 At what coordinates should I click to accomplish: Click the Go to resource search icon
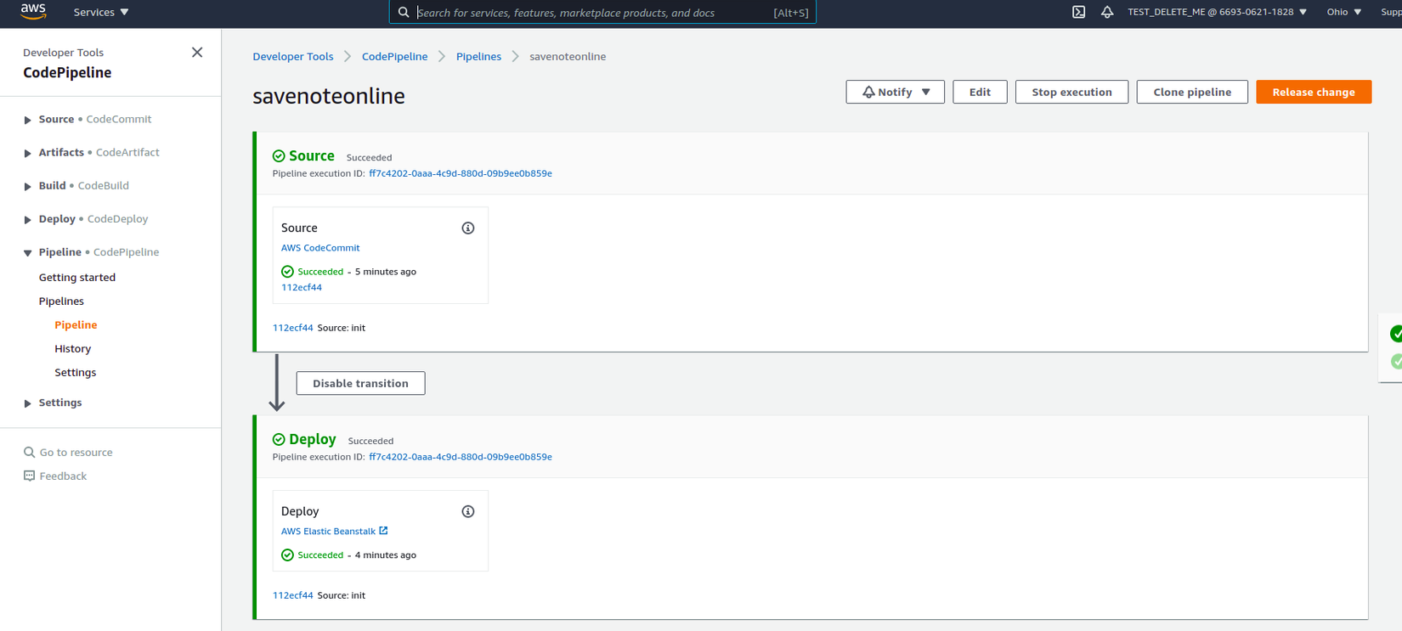coord(29,453)
